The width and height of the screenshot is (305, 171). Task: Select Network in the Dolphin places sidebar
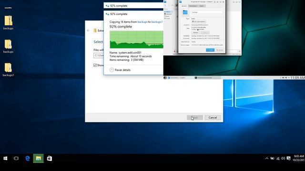168,14
